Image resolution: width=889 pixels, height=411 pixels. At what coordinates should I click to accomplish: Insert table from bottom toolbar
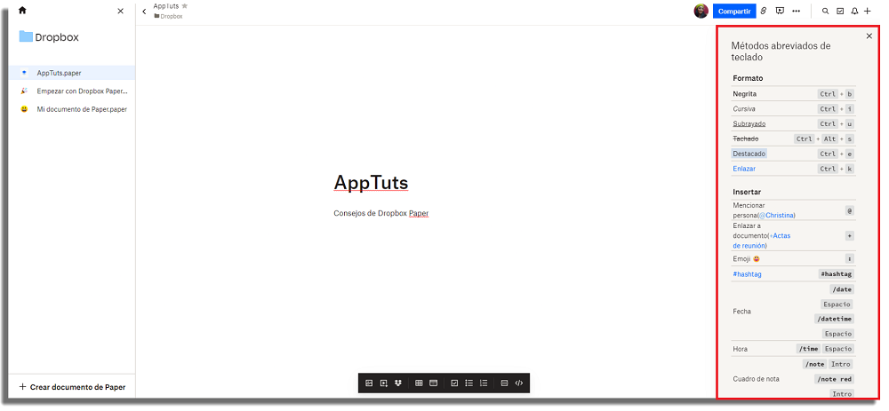coord(419,383)
